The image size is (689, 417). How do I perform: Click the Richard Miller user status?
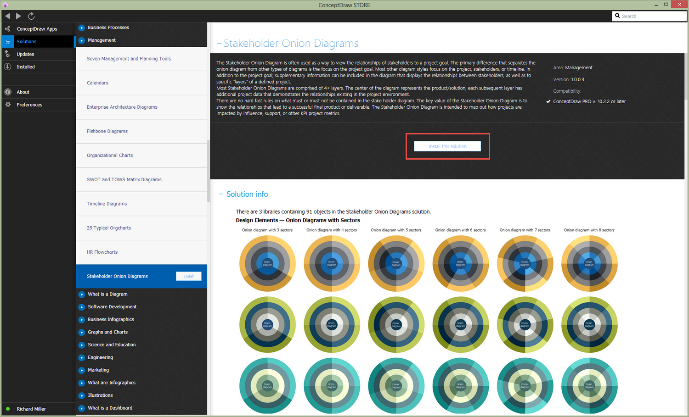coord(31,409)
